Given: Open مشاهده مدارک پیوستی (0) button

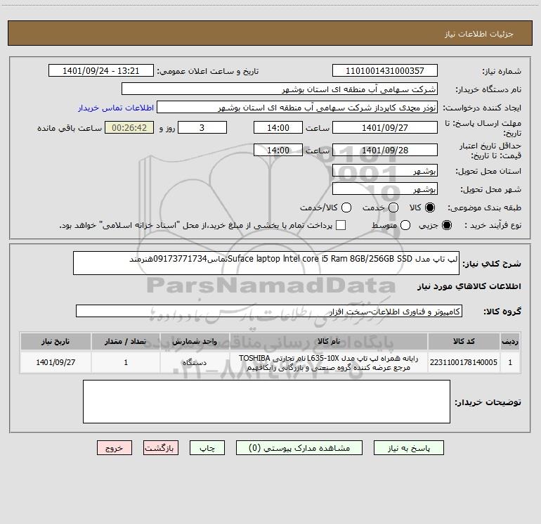Looking at the screenshot, I should [x=299, y=448].
